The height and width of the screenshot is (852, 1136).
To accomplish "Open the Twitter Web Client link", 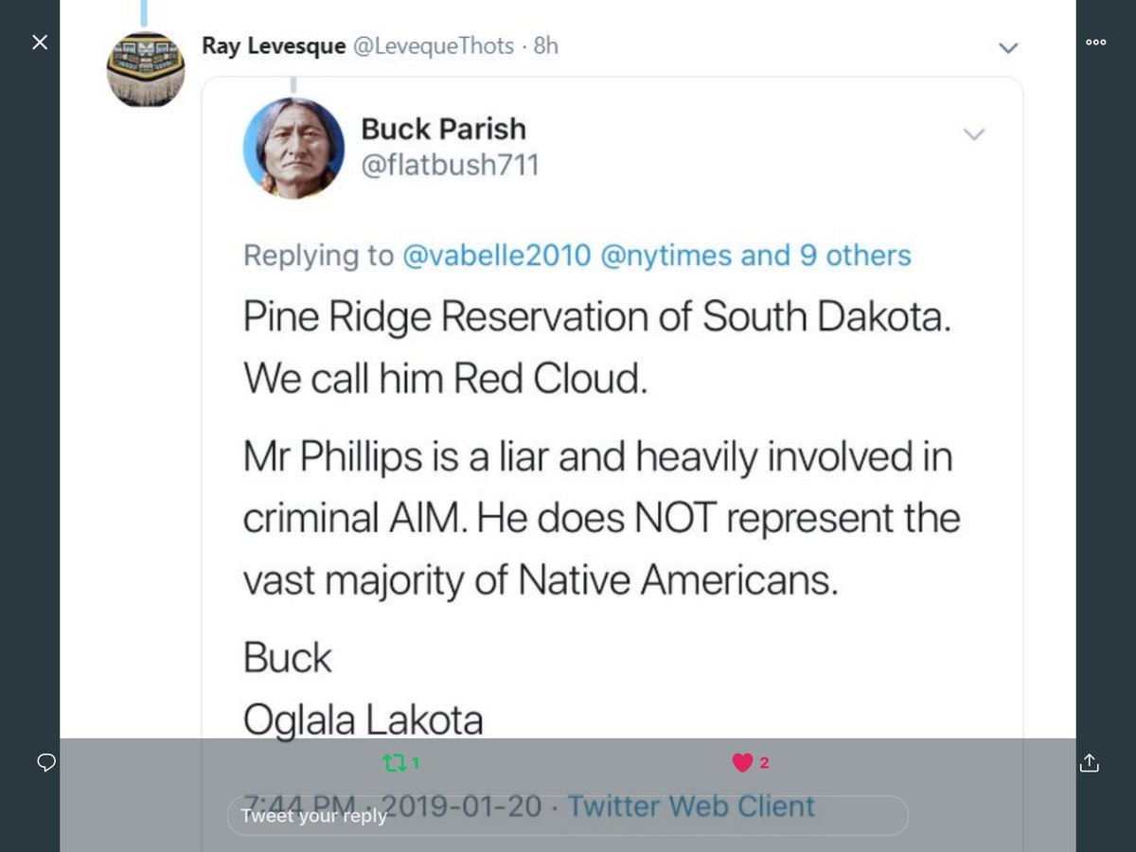I will tap(691, 806).
